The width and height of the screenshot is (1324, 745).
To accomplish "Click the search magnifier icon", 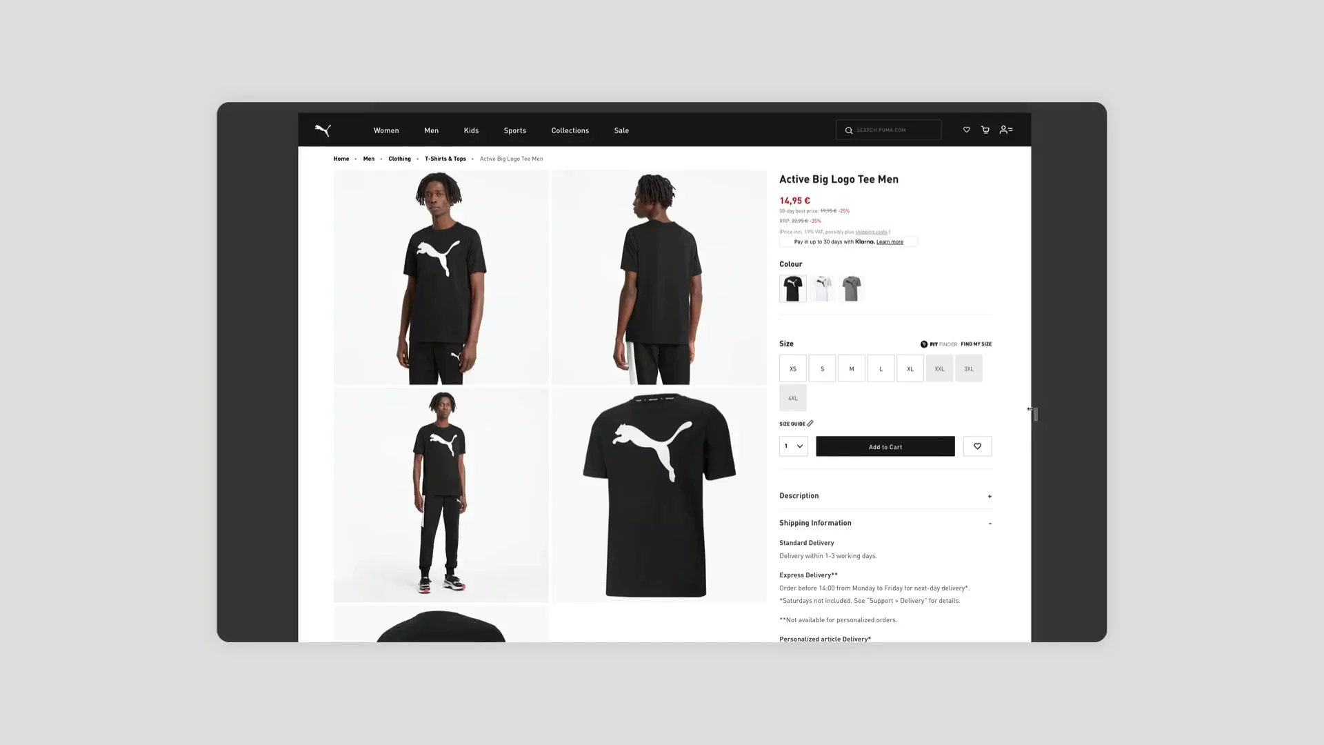I will click(x=848, y=130).
